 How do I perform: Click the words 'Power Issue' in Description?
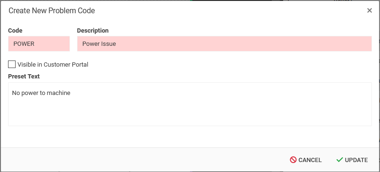point(99,44)
